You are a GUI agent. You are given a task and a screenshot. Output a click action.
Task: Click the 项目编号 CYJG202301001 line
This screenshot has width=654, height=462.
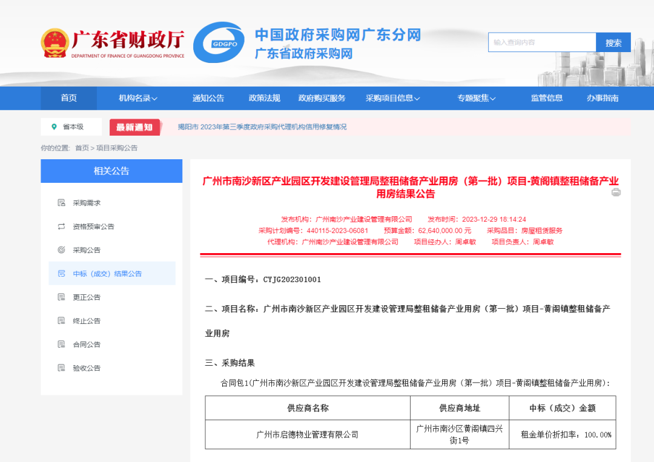(x=263, y=279)
